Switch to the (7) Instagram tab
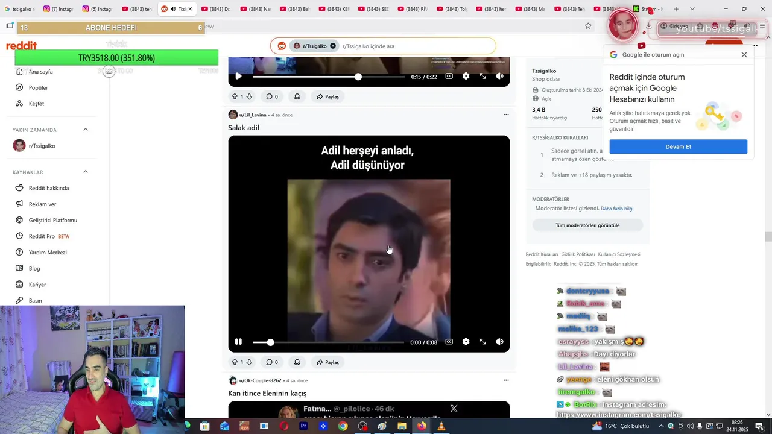Screen dimensions: 772x434 tap(59, 9)
